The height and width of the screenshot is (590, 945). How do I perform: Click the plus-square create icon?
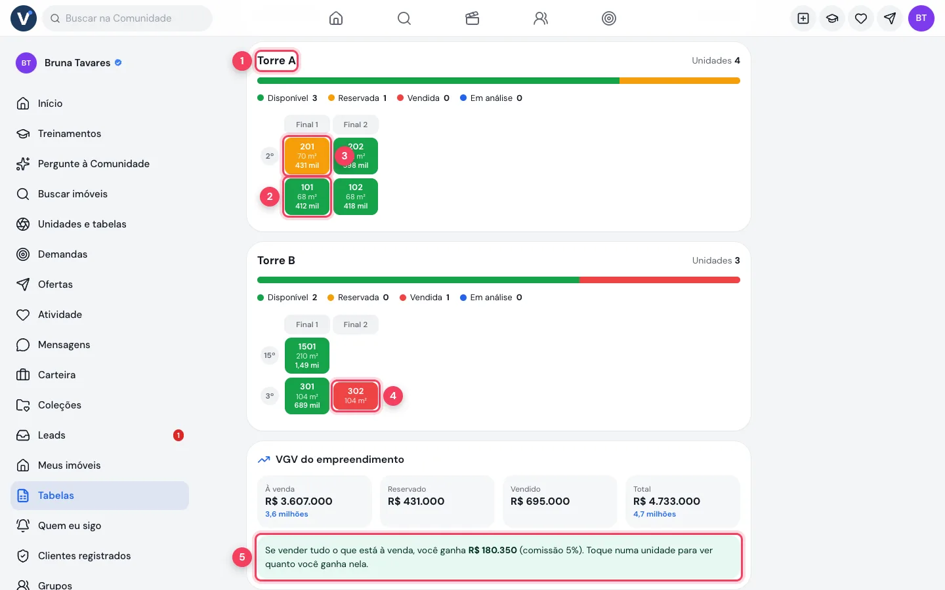tap(803, 18)
